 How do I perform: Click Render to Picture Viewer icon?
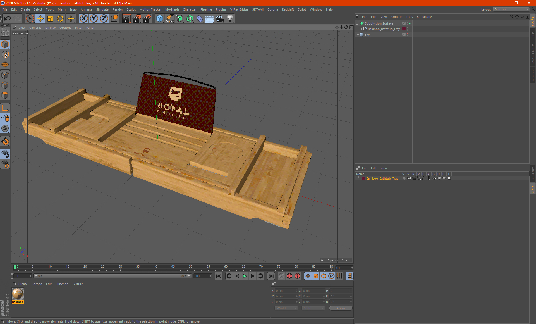click(137, 19)
